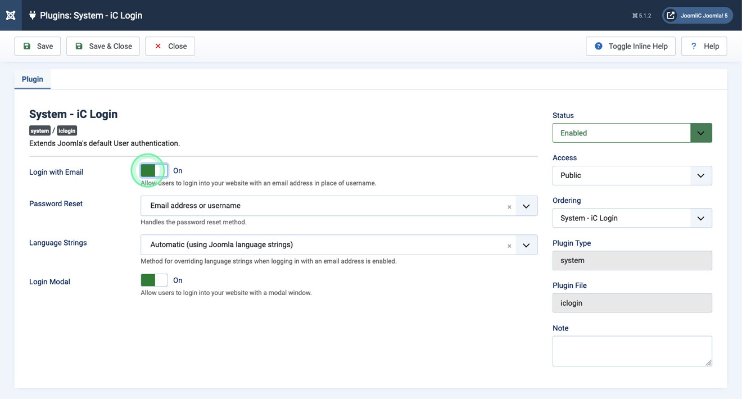Select the Plugin tab
Viewport: 742px width, 399px height.
33,79
